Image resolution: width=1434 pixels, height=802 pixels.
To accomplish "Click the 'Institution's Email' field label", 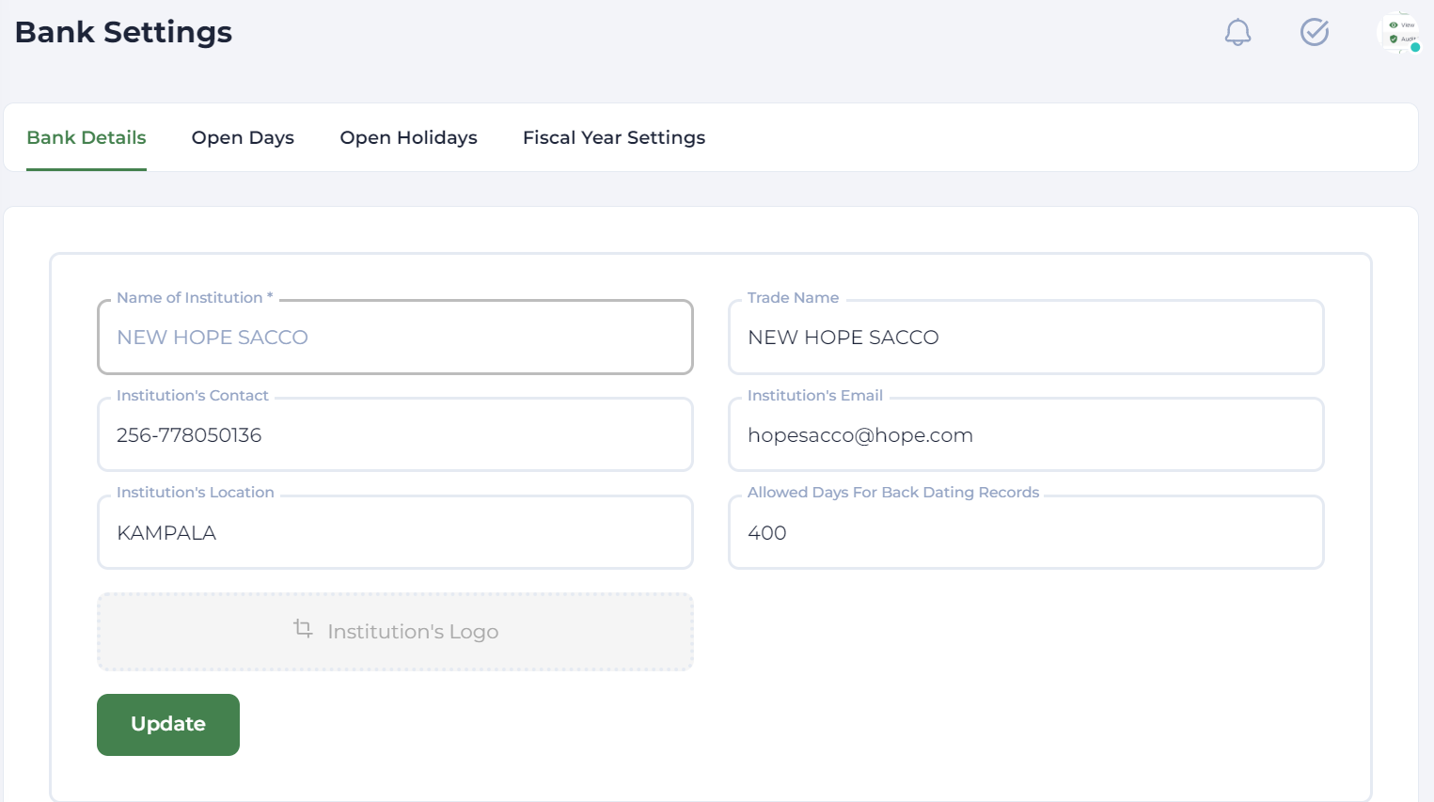I will (814, 396).
